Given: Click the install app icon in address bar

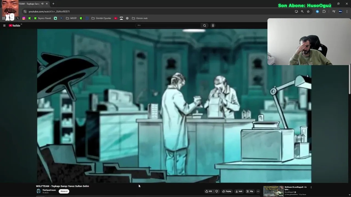Looking at the screenshot, I should (296, 11).
